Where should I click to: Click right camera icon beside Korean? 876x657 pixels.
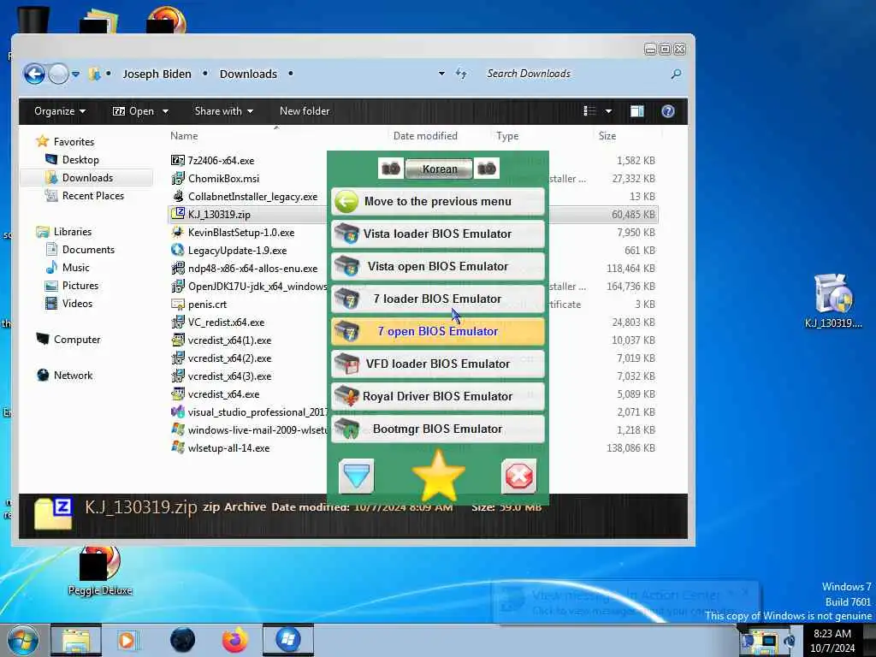point(487,169)
